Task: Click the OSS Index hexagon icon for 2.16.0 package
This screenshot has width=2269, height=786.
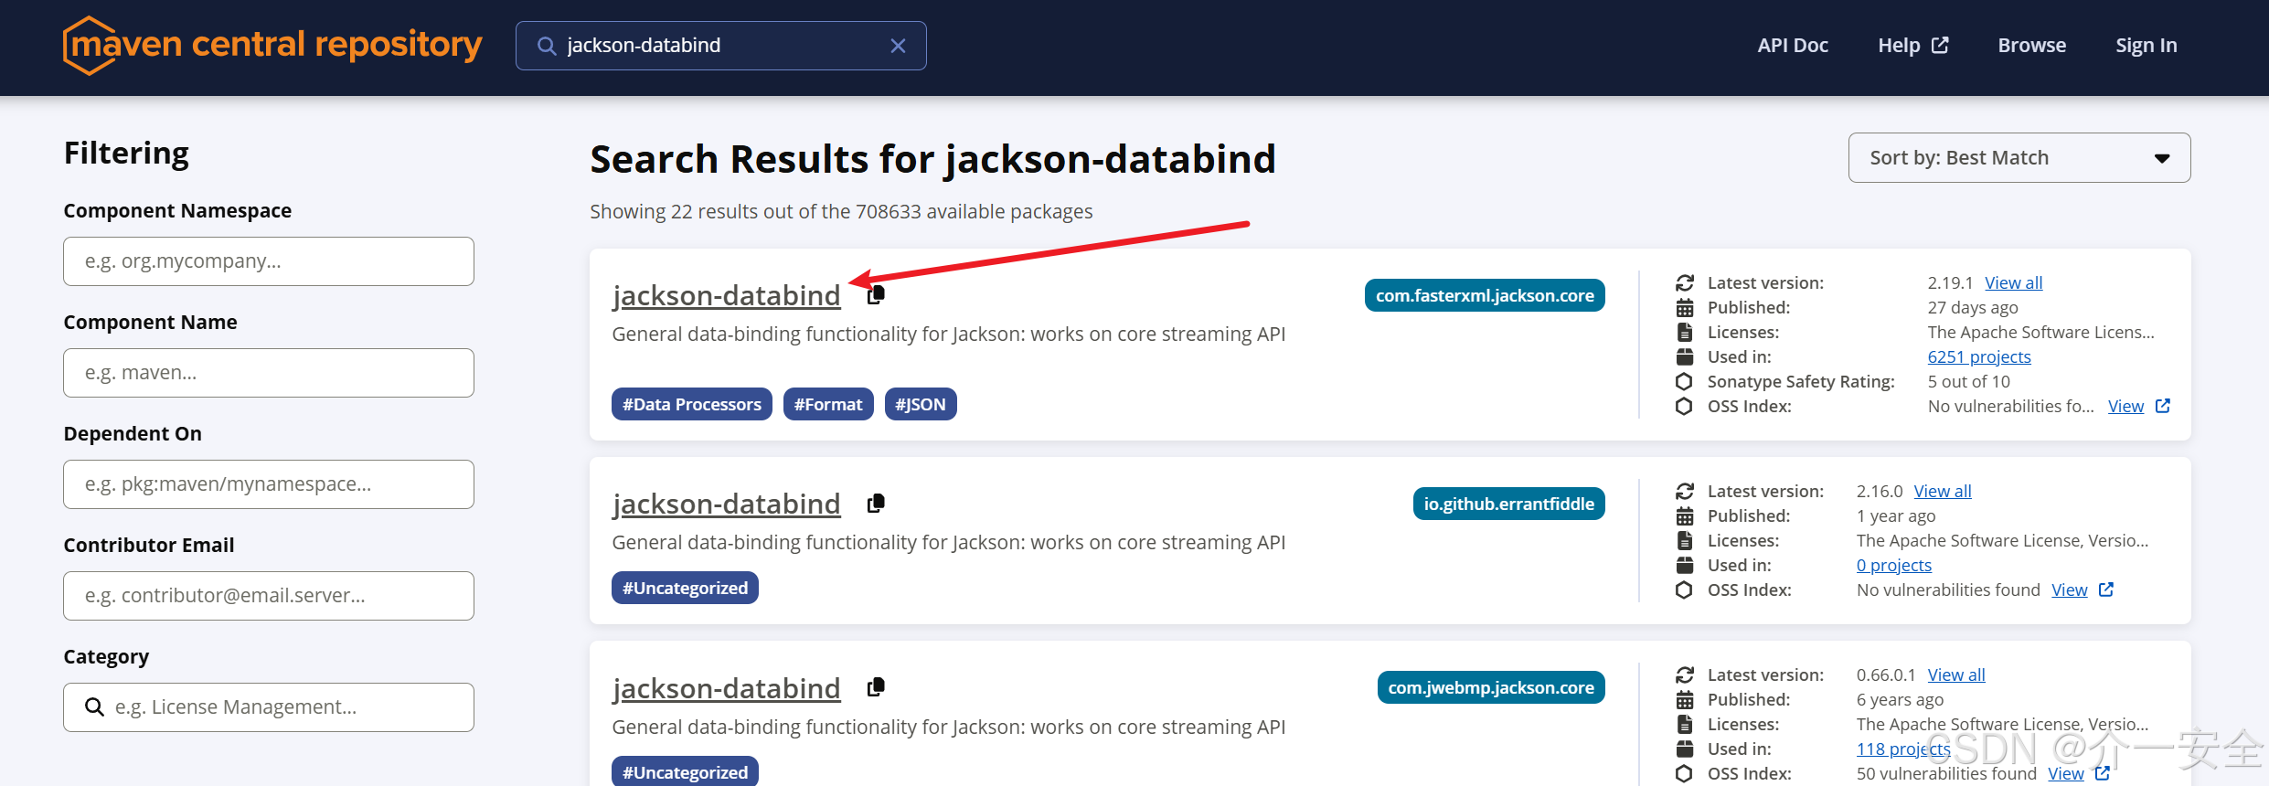Action: (1685, 589)
